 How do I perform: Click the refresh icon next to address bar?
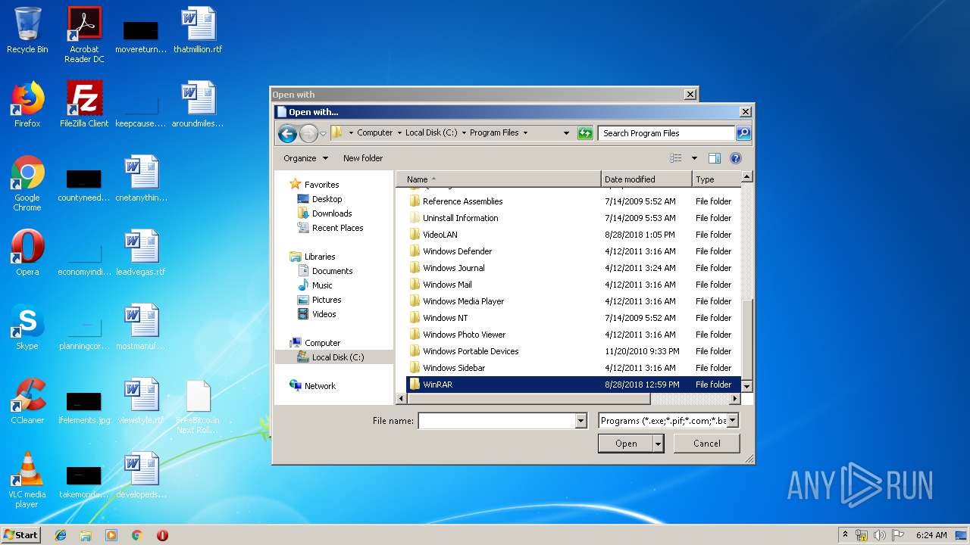pos(585,133)
